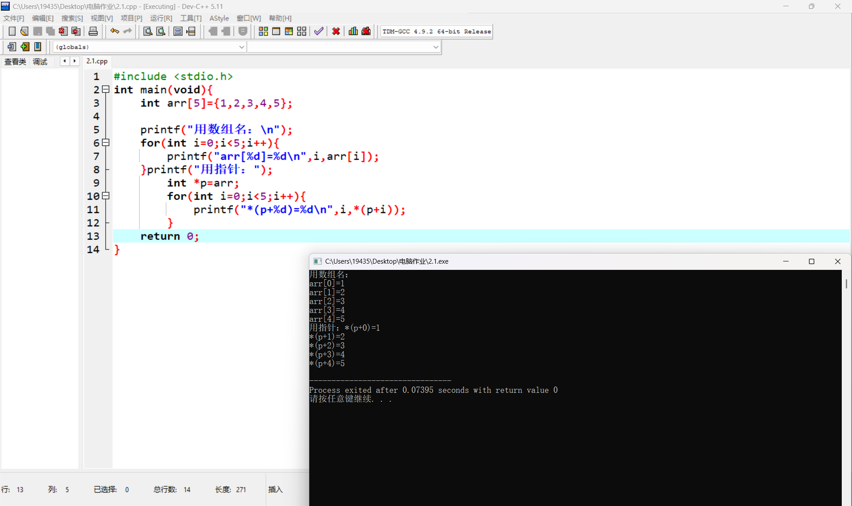Collapse the fold marker at line 6
The height and width of the screenshot is (506, 852).
[x=106, y=143]
